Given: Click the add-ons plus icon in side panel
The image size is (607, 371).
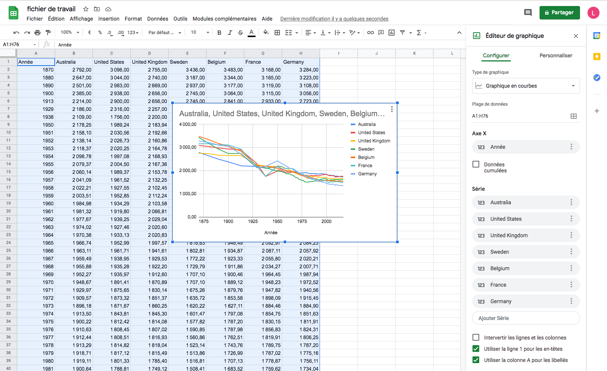Looking at the screenshot, I should point(597,111).
